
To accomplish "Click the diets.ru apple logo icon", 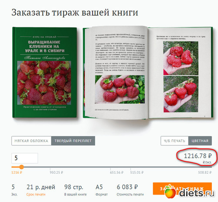I will click(x=170, y=192).
